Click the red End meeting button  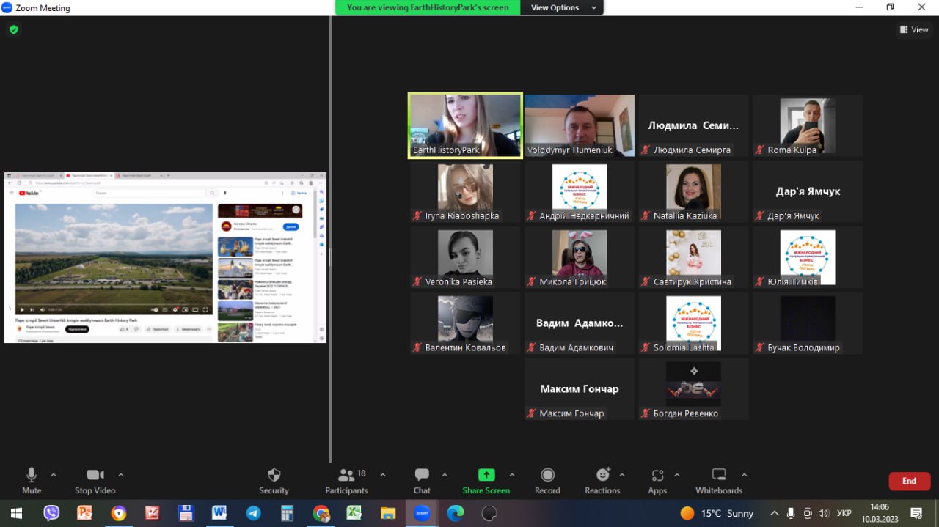(909, 481)
